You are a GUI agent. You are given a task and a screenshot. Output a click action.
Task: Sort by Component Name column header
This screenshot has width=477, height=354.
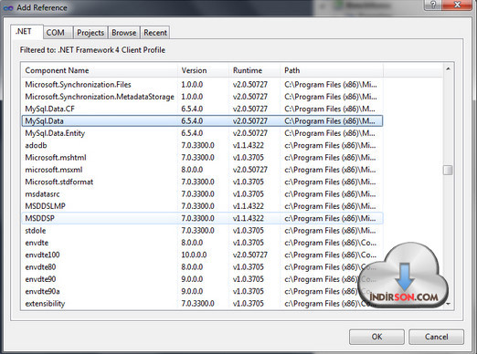pos(100,70)
